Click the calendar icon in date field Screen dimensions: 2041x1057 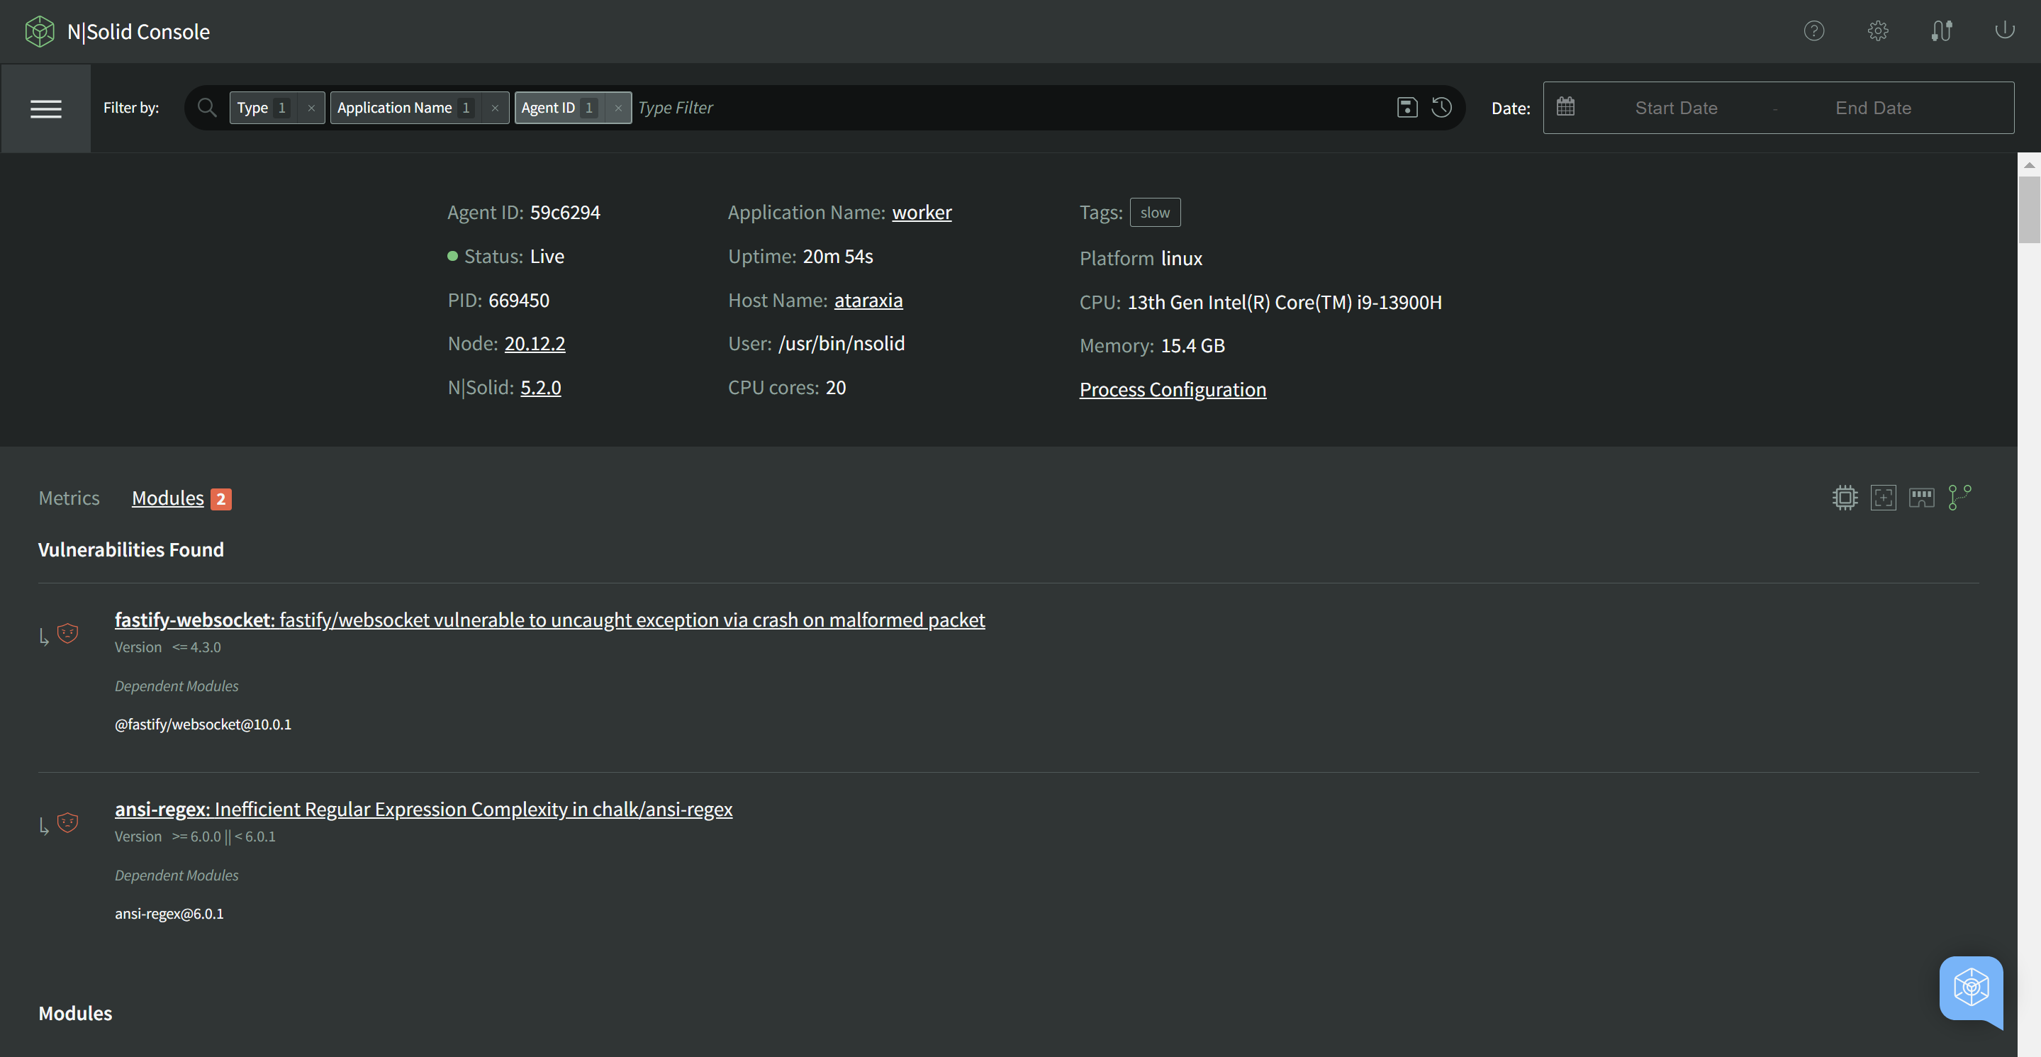[1565, 106]
